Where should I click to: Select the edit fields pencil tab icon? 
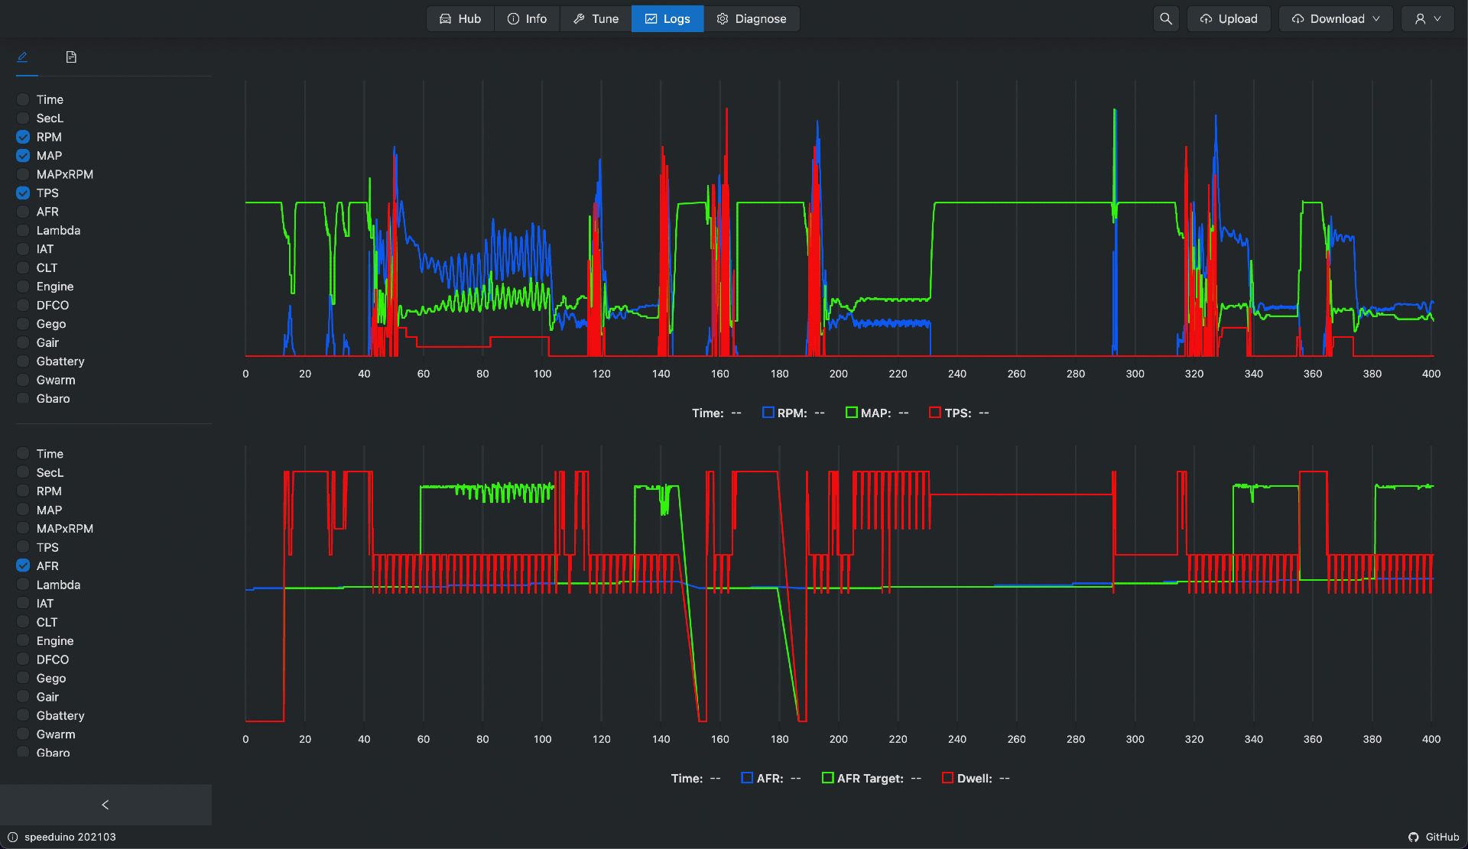click(x=22, y=57)
